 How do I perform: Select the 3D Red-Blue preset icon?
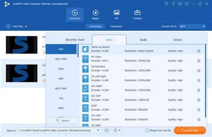[85, 69]
